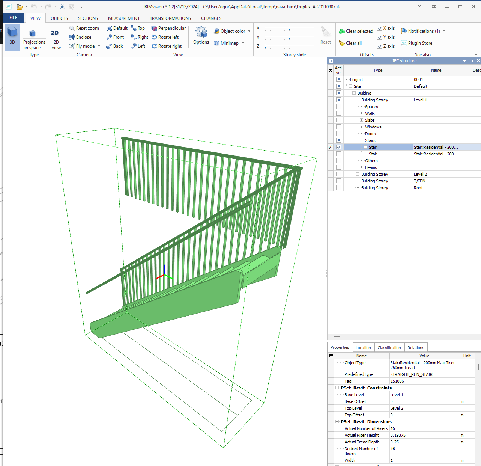
Task: Switch to 3D view mode
Action: 12,36
